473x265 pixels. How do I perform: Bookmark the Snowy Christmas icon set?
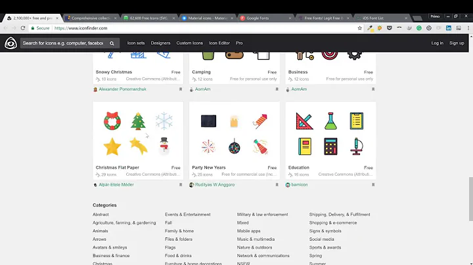[181, 89]
